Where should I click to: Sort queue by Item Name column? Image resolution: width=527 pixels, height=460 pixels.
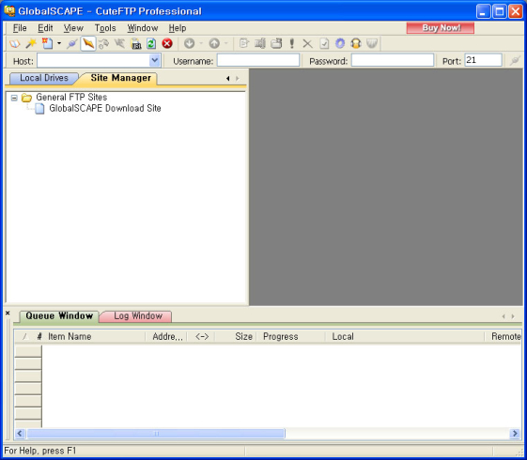pos(94,336)
